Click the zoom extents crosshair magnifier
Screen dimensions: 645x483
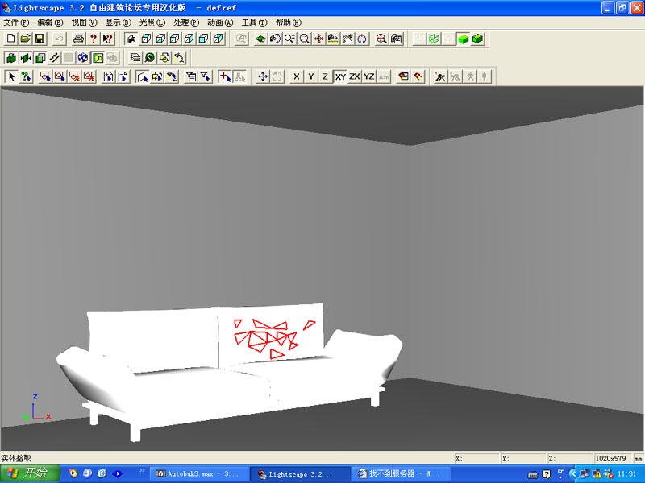[x=381, y=39]
